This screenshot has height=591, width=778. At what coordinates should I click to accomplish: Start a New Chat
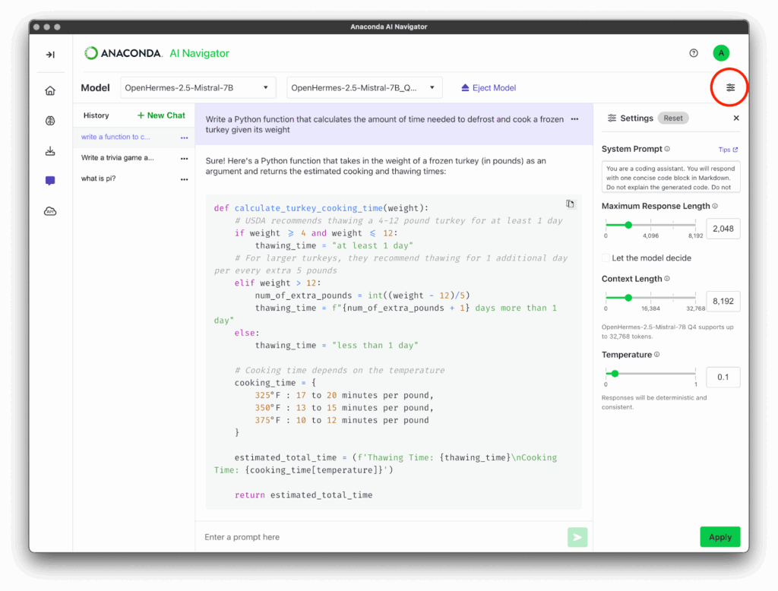click(x=161, y=115)
